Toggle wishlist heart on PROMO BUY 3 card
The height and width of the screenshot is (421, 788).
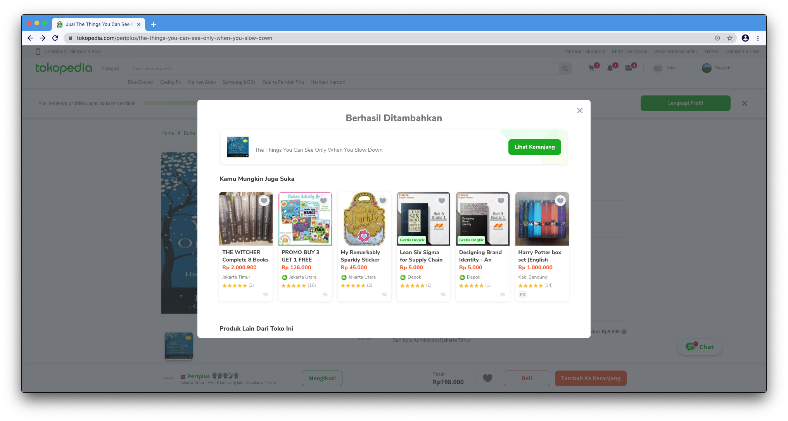(323, 201)
